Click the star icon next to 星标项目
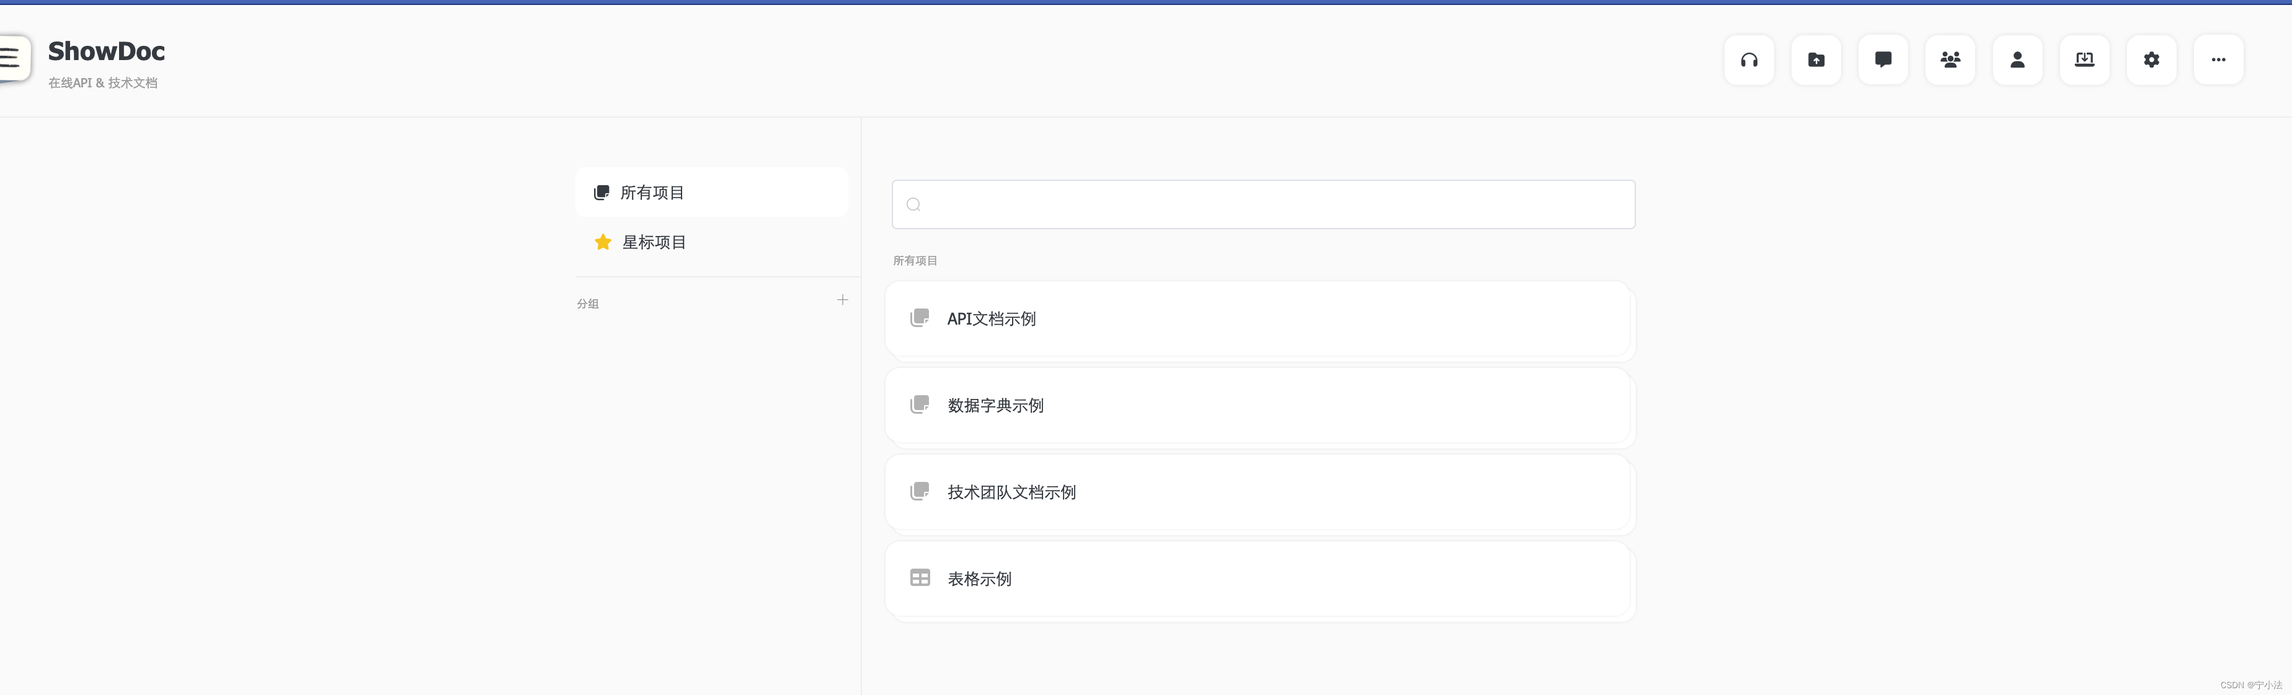This screenshot has height=695, width=2292. (x=602, y=242)
